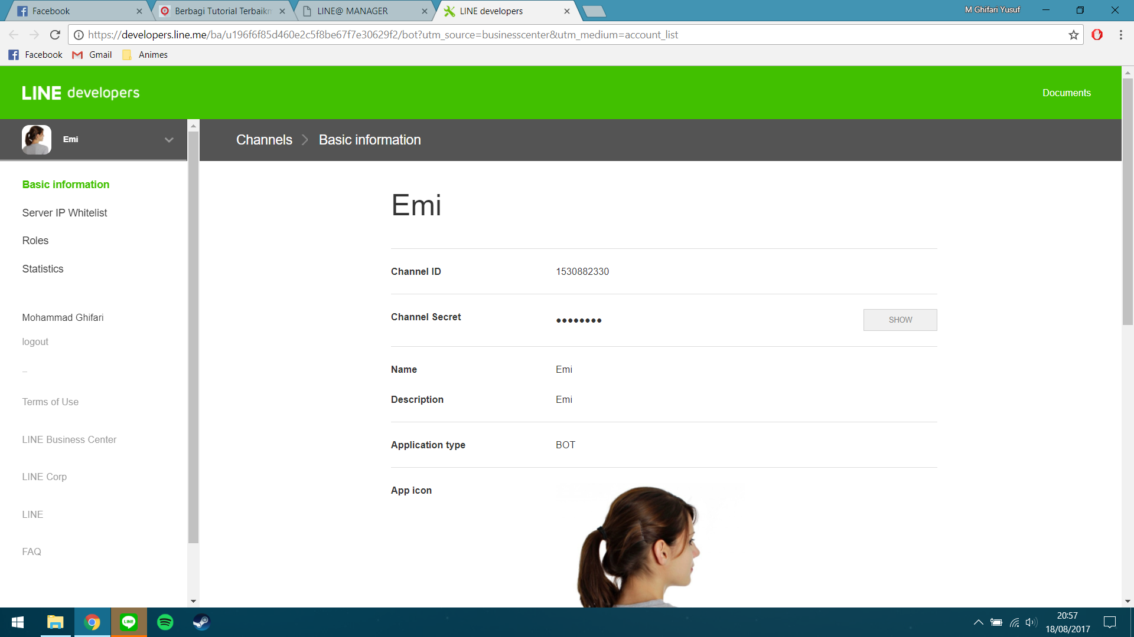This screenshot has height=637, width=1134.
Task: Show hidden system tray icons
Action: pos(978,622)
